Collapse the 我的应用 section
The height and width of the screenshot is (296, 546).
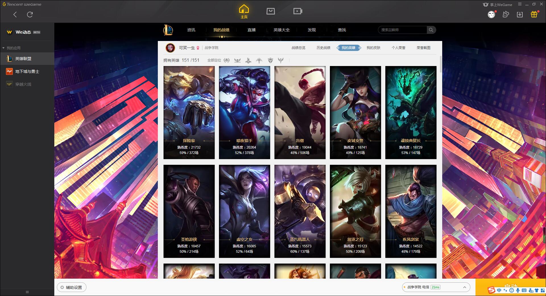(11, 48)
